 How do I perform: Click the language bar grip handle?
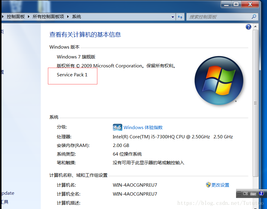pyautogui.click(x=239, y=193)
